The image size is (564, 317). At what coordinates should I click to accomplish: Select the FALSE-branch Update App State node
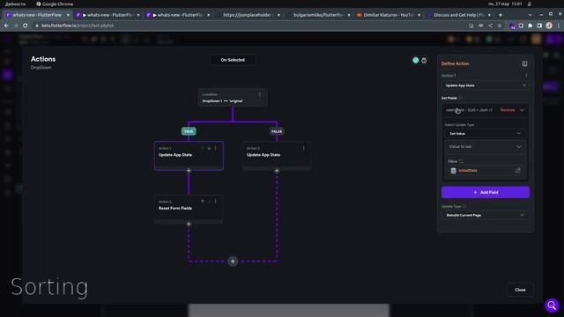click(277, 155)
